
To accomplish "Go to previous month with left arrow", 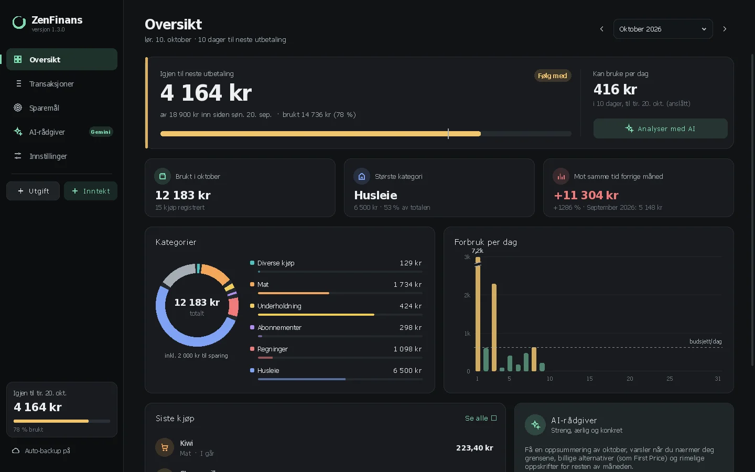I will [601, 29].
